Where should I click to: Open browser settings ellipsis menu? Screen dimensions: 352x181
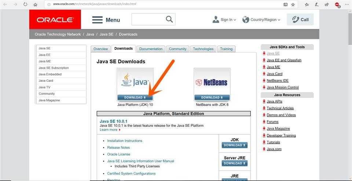pyautogui.click(x=347, y=4)
